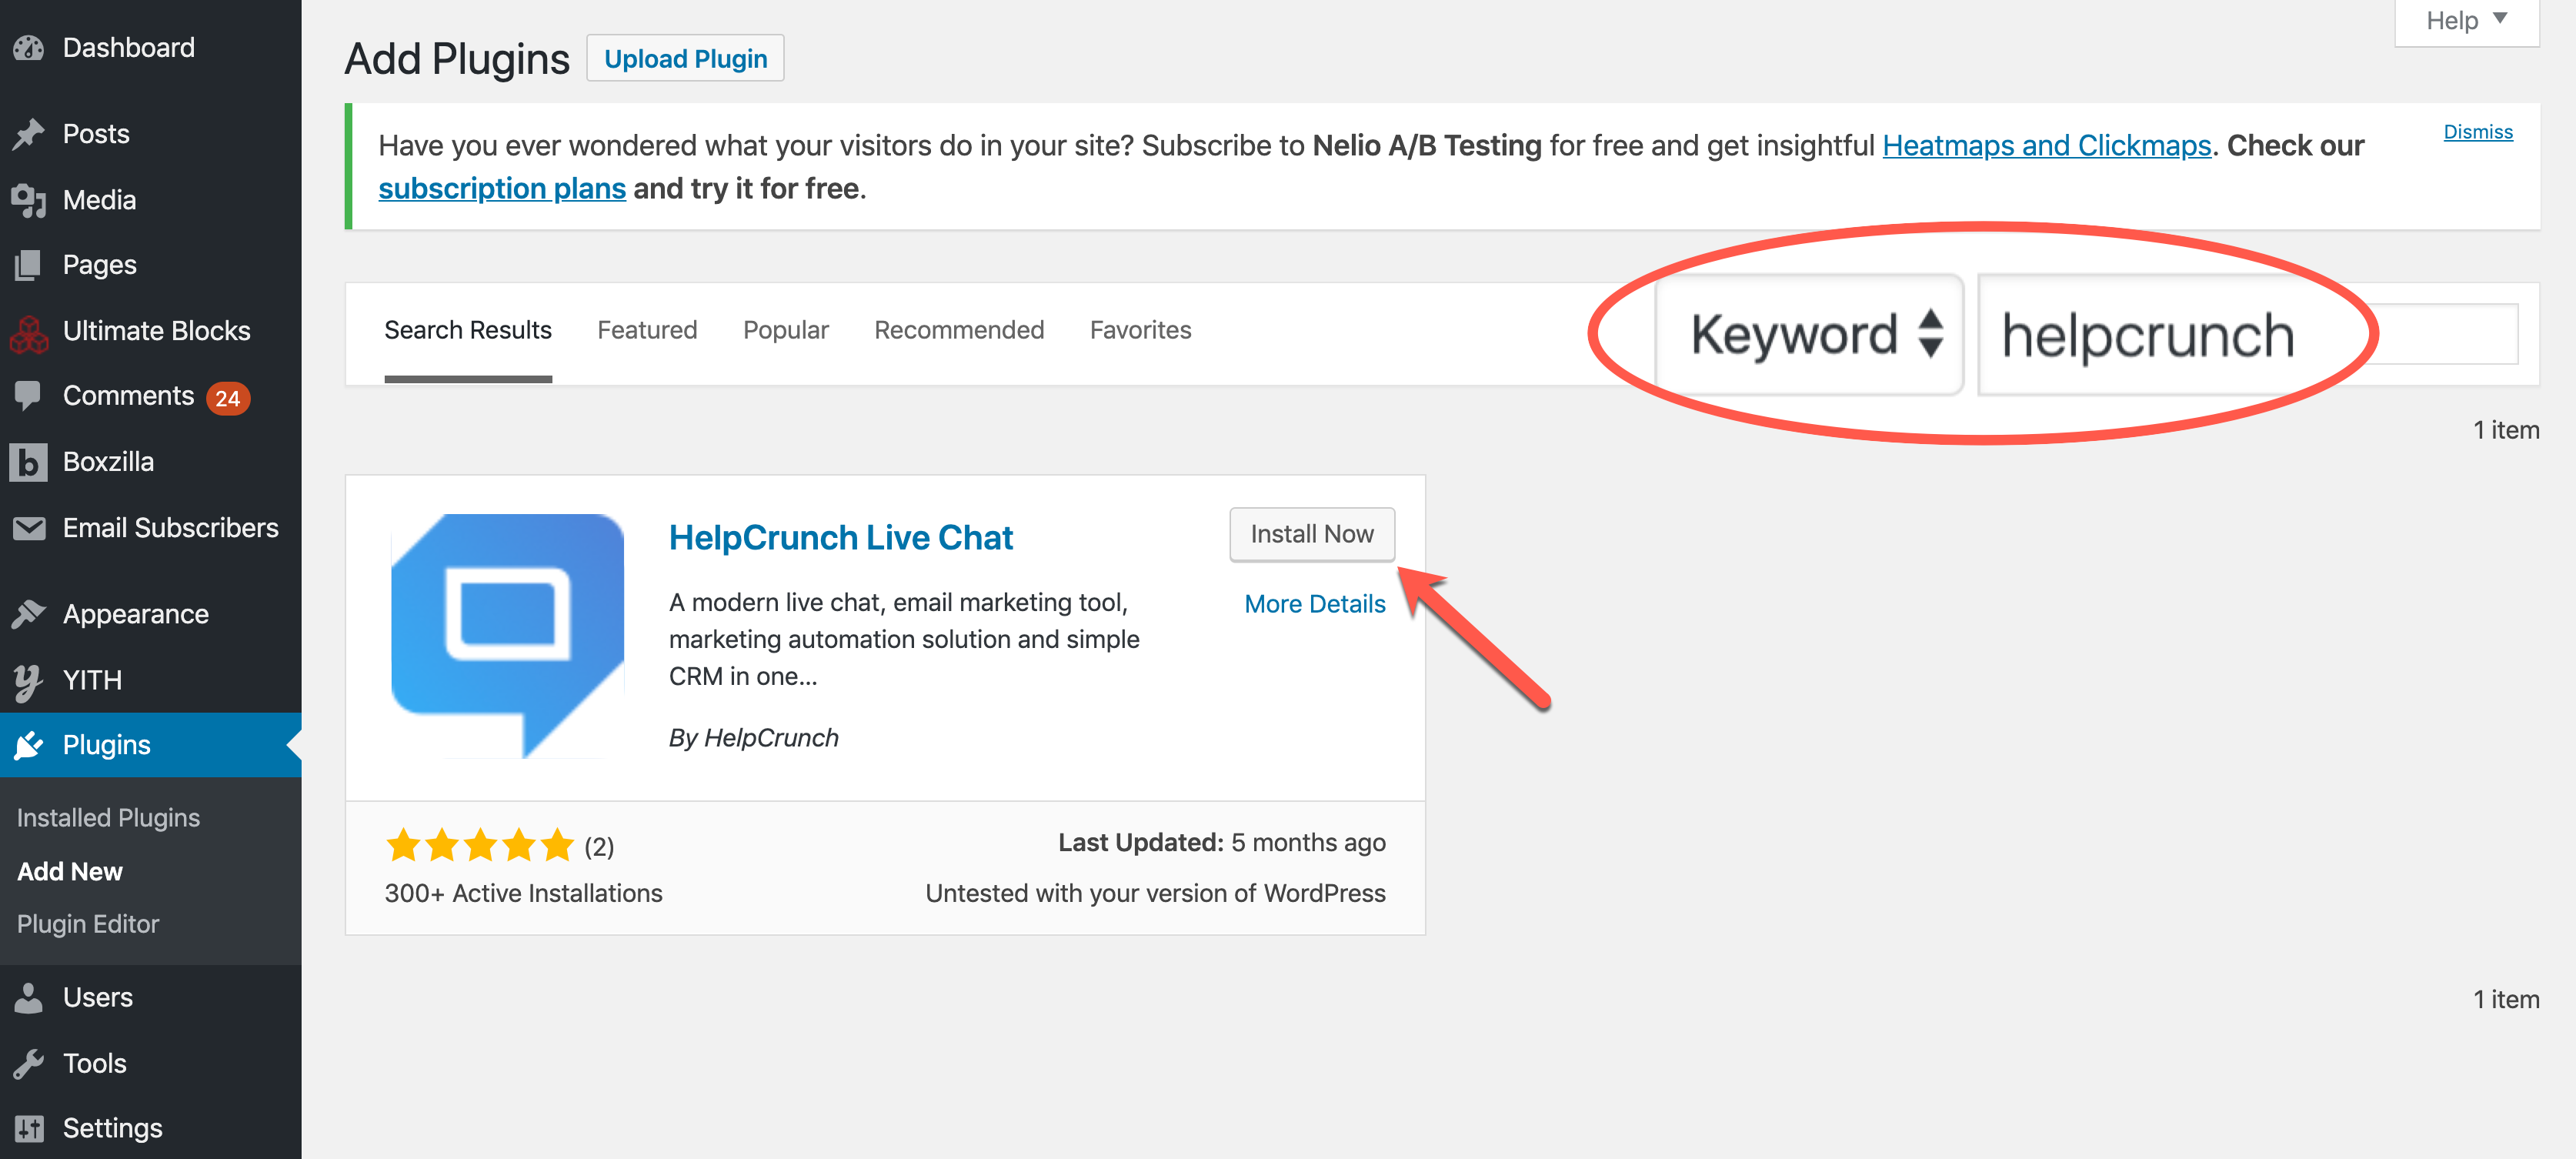Click the Tools wrench icon
The image size is (2576, 1159).
click(29, 1063)
